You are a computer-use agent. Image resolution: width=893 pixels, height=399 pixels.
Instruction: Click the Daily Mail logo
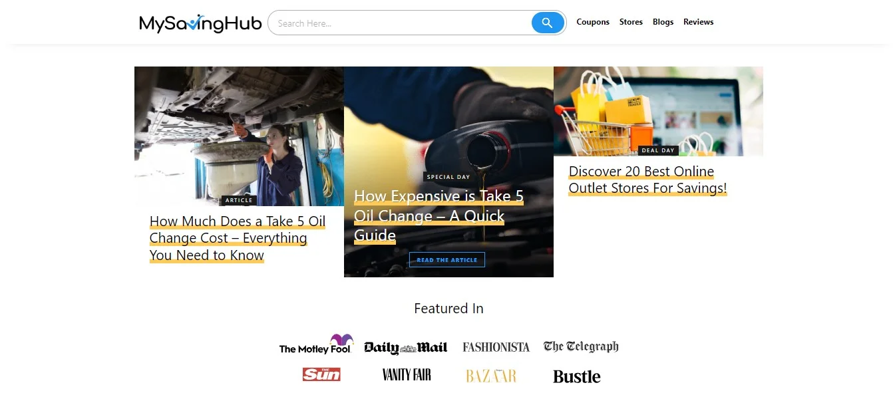pyautogui.click(x=405, y=348)
